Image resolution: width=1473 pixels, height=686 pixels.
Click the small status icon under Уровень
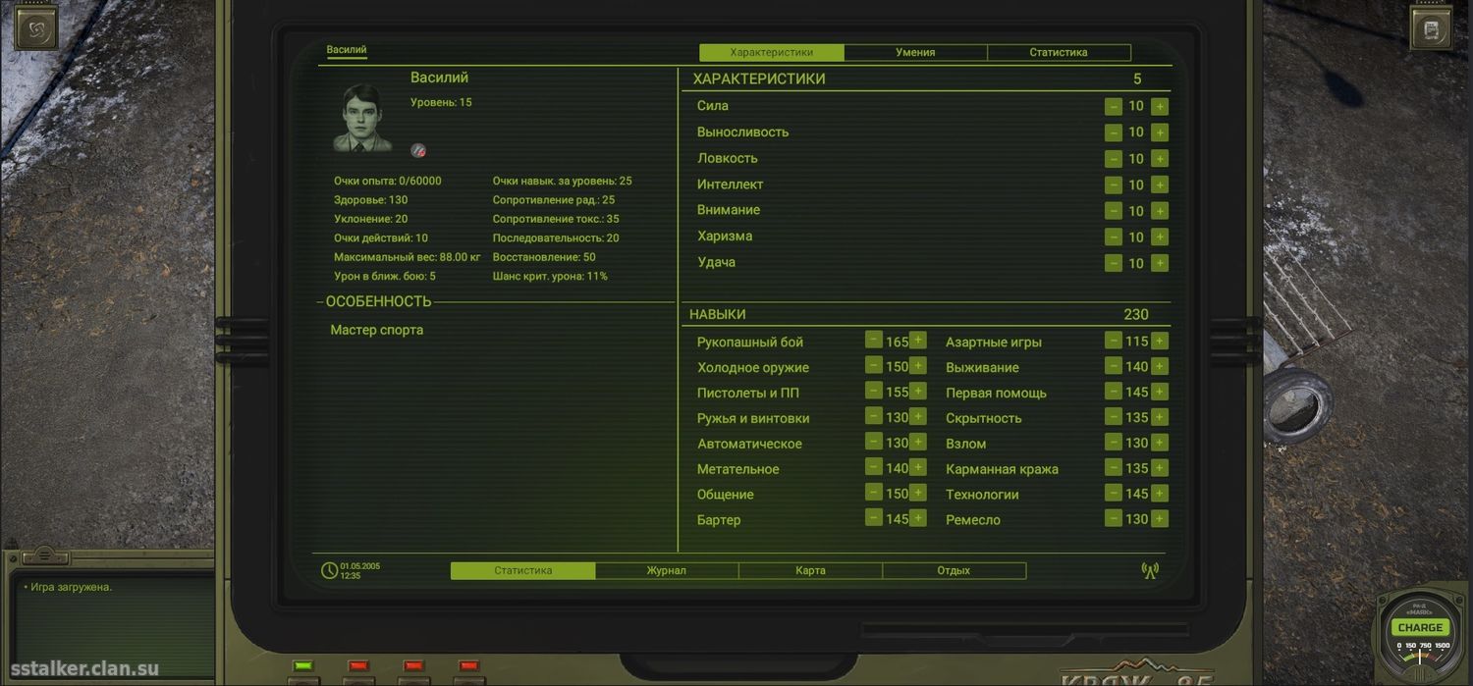click(418, 150)
